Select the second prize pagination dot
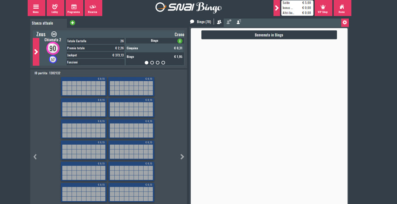 click(x=152, y=63)
